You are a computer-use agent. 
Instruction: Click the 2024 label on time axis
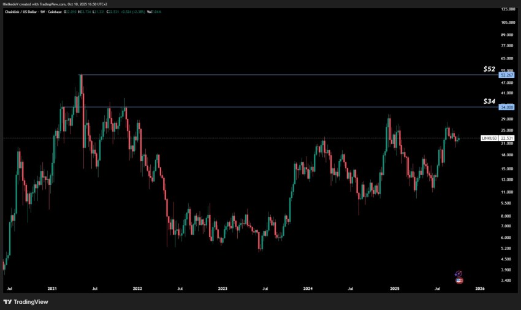[307, 287]
